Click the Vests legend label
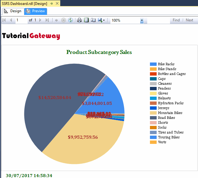198x178 pixels. (x=162, y=142)
